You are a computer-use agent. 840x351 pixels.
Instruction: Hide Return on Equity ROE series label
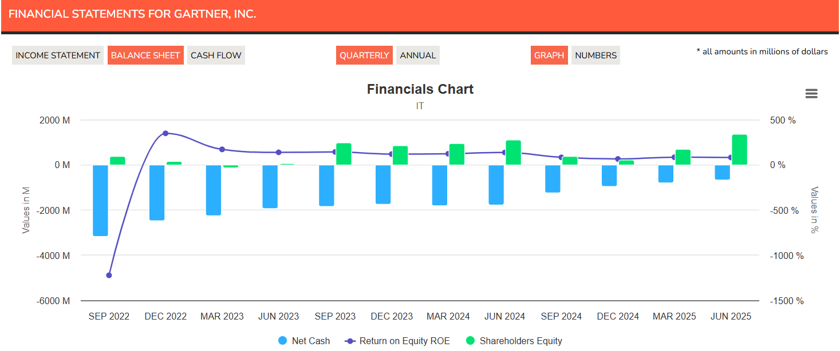click(404, 341)
